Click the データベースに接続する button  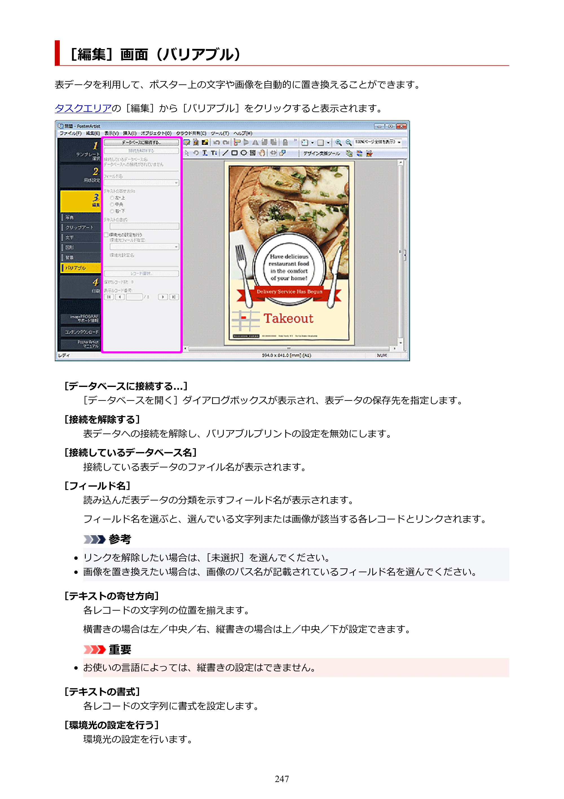(x=142, y=142)
